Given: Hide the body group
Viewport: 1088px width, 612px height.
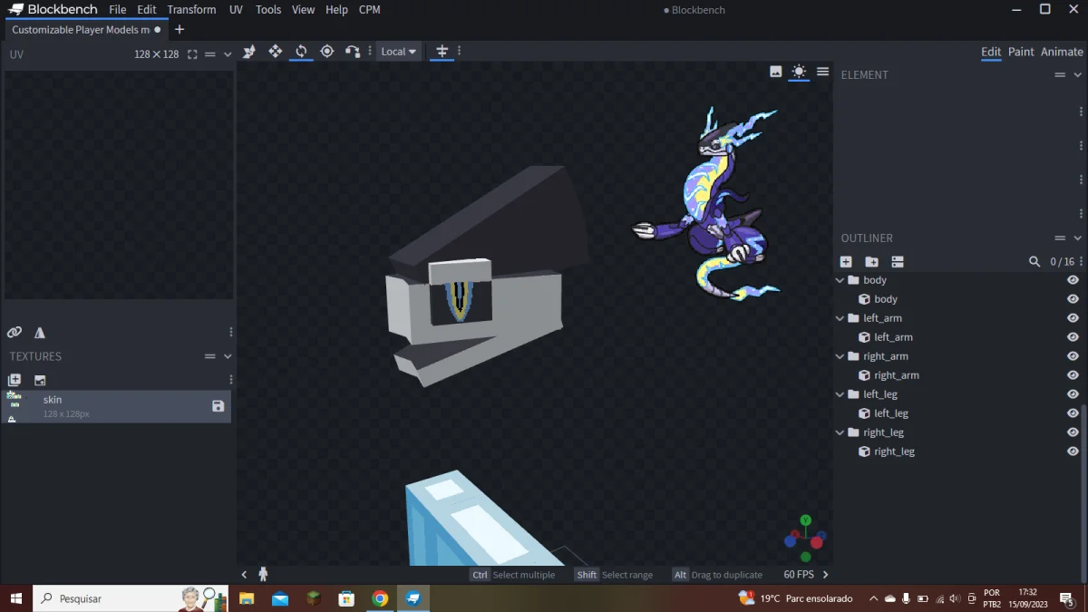Looking at the screenshot, I should pos(1073,280).
